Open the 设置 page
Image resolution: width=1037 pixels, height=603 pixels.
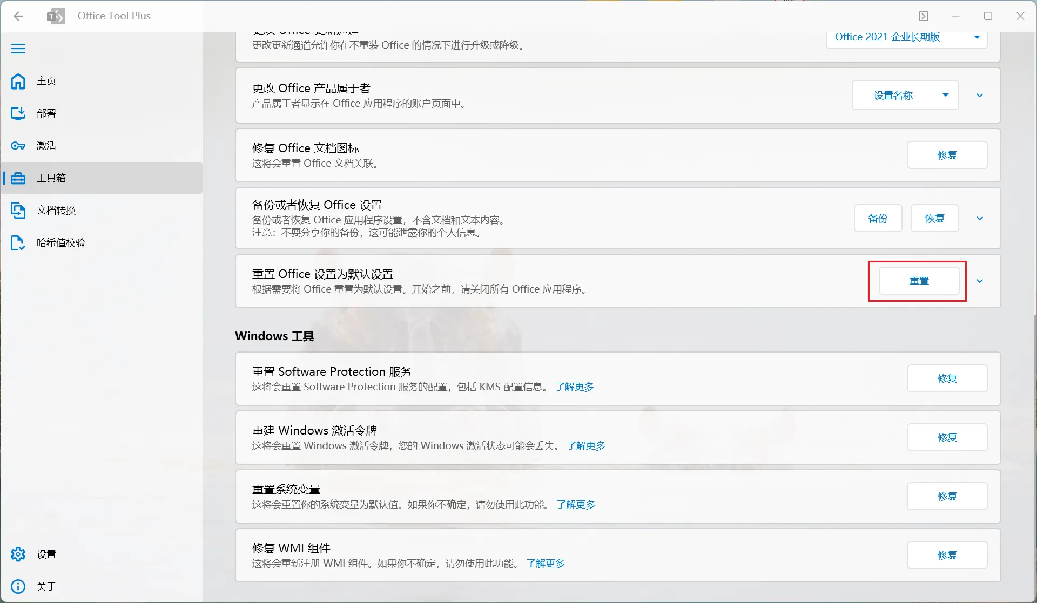[x=18, y=554]
